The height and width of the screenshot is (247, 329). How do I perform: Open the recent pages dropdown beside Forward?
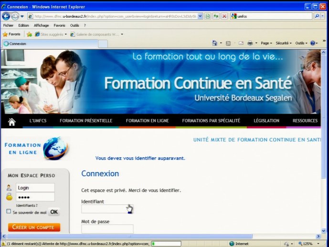pos(22,16)
